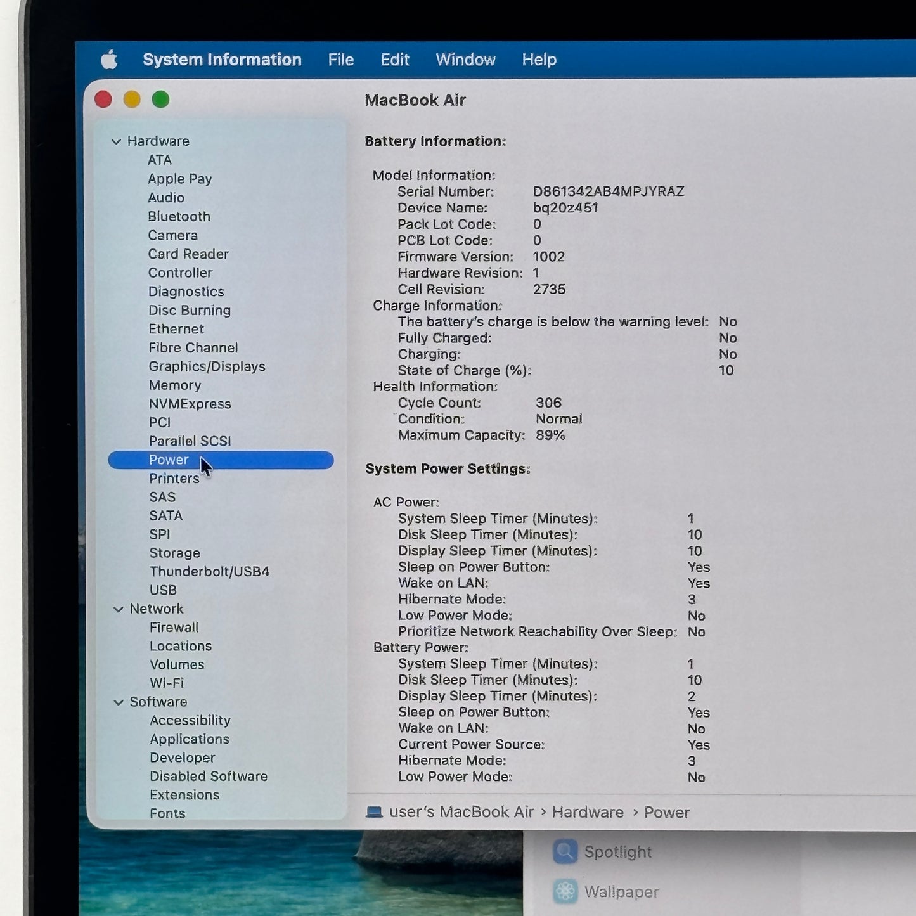Screen dimensions: 916x916
Task: Select Audio in the sidebar
Action: [166, 198]
